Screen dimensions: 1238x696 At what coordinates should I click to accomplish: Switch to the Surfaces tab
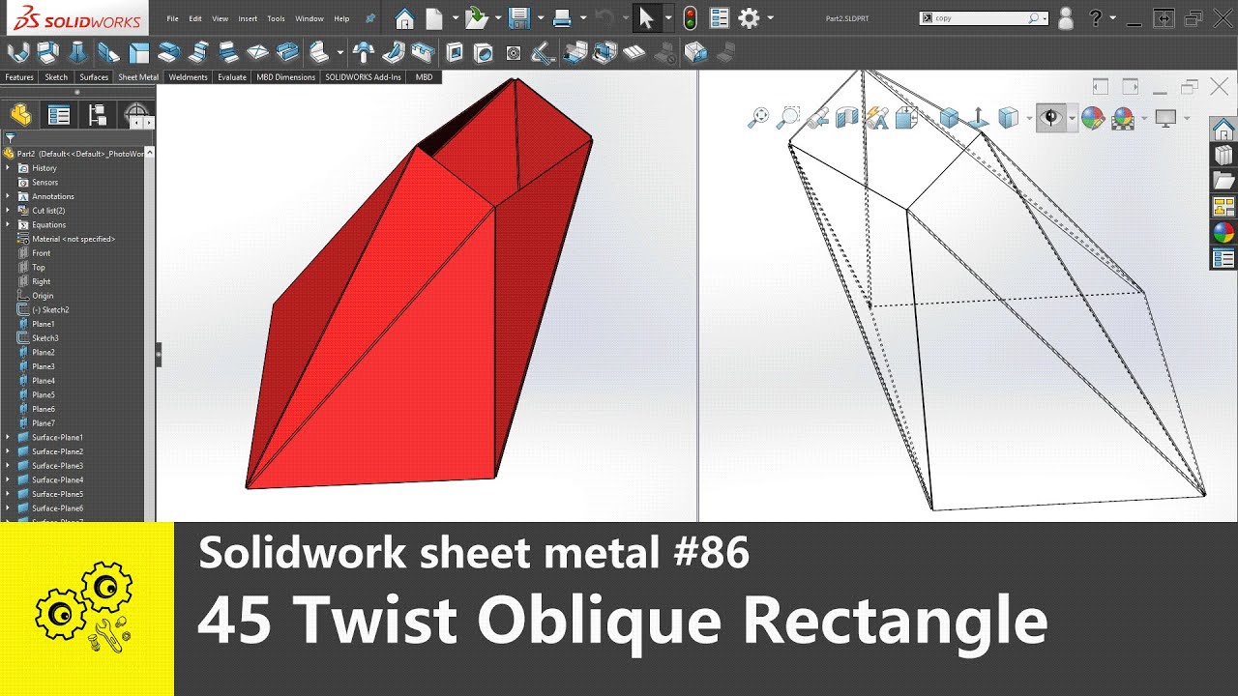click(x=94, y=77)
